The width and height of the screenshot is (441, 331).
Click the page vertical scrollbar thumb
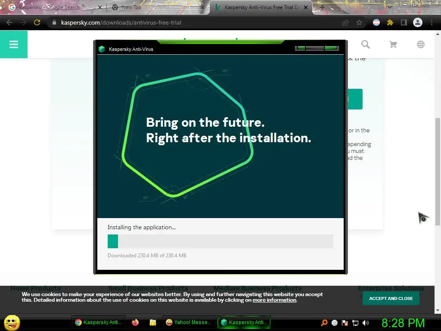click(438, 172)
